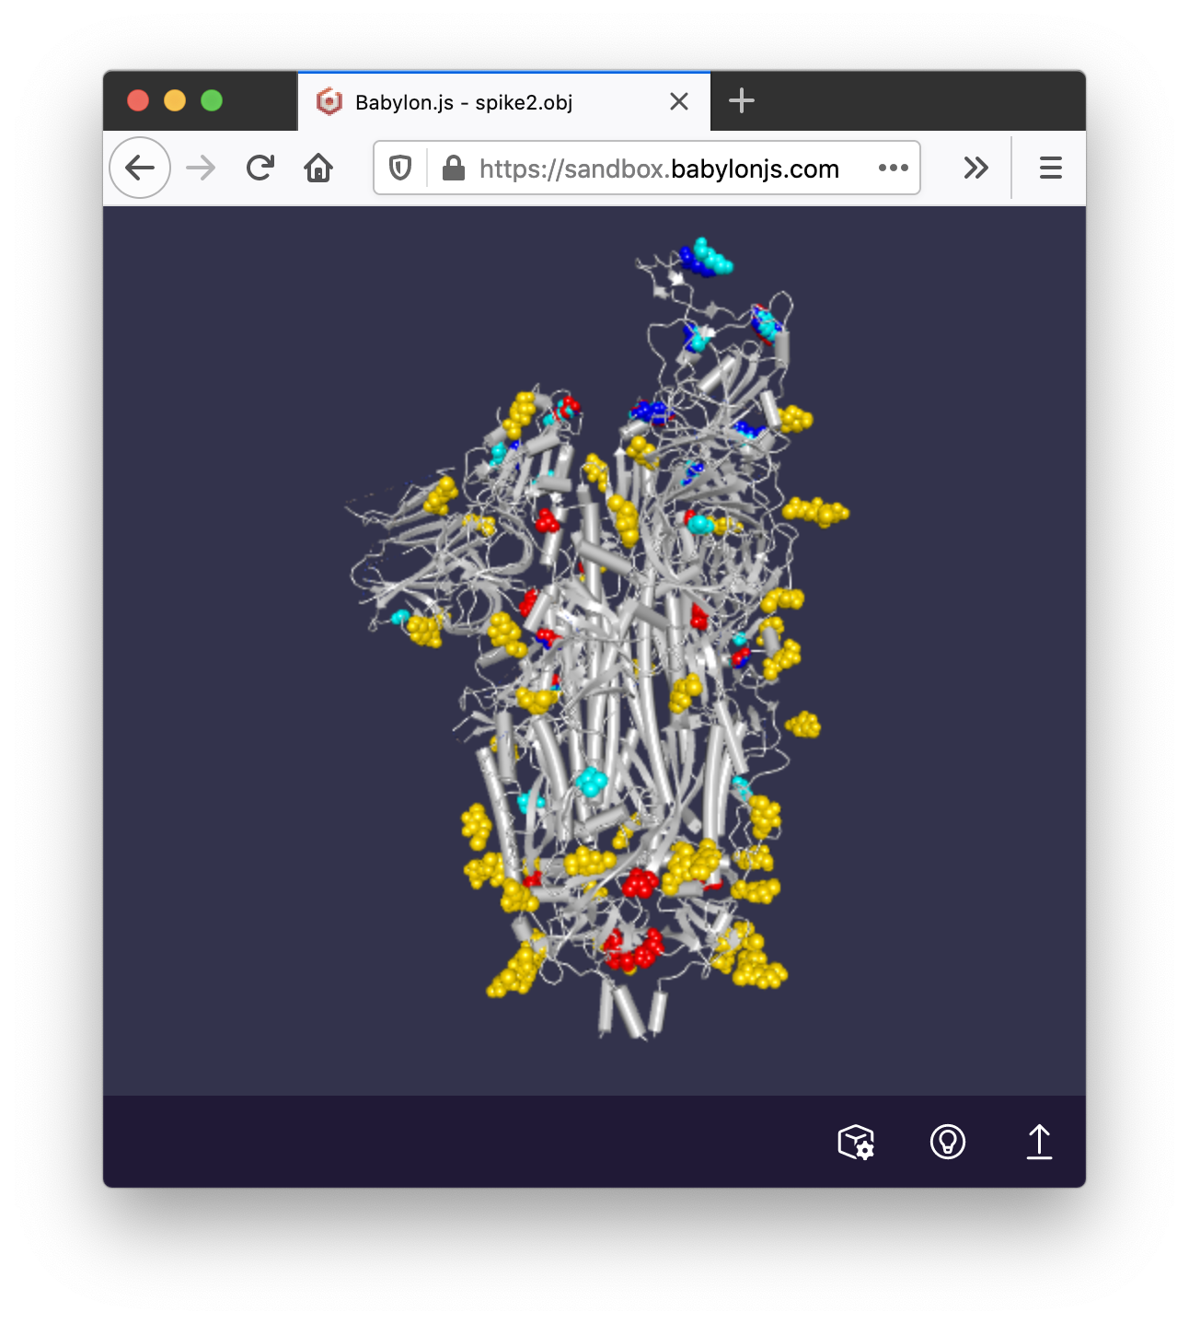Go back to the previous page
This screenshot has width=1189, height=1324.
[x=140, y=168]
